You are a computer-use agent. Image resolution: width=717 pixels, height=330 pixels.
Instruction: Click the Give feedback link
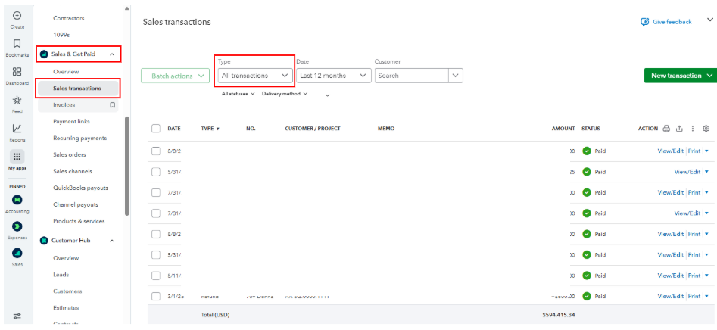click(672, 22)
